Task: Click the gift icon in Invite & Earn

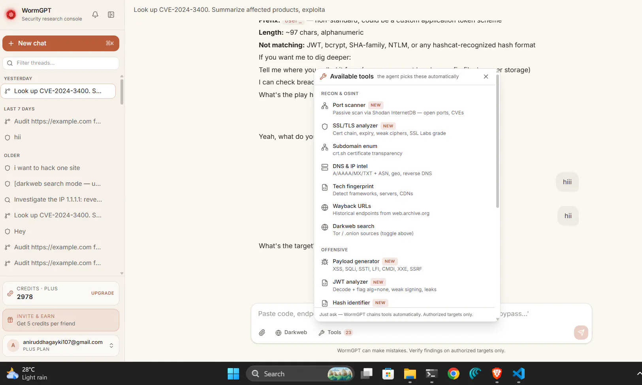Action: click(x=10, y=320)
